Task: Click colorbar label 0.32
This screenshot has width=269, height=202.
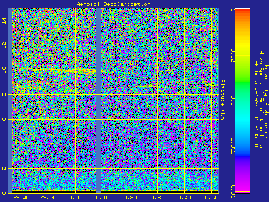Action: coord(233,55)
